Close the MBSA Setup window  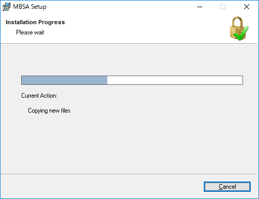pos(247,7)
